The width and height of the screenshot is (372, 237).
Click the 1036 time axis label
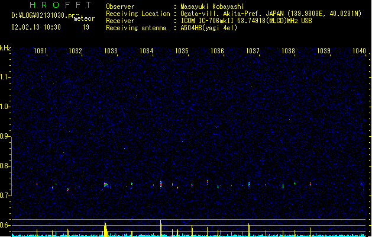(x=217, y=50)
